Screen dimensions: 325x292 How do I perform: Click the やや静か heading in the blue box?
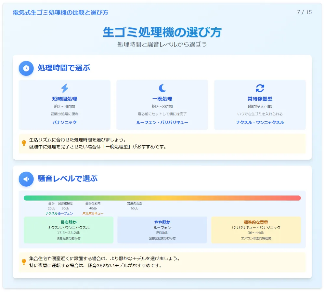coord(162,222)
